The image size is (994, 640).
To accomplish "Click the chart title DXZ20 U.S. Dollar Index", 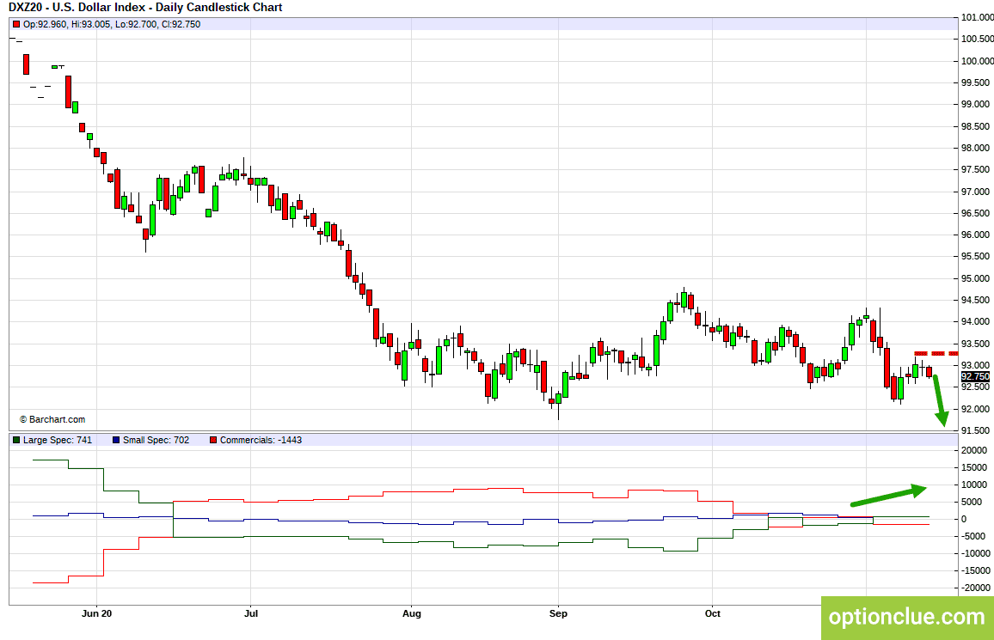I will coord(145,8).
